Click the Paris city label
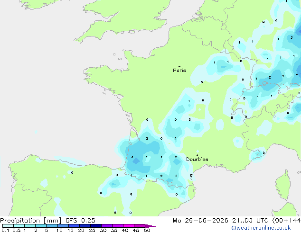Screen dimensions: 301x232 point(179,71)
